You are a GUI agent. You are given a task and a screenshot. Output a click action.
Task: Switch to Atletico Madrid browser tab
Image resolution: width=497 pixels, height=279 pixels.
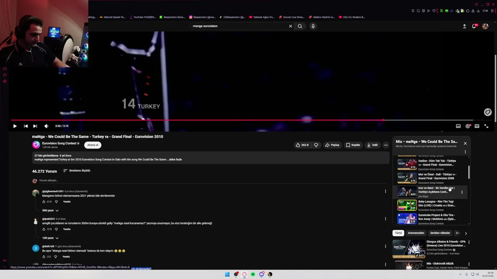click(x=322, y=17)
